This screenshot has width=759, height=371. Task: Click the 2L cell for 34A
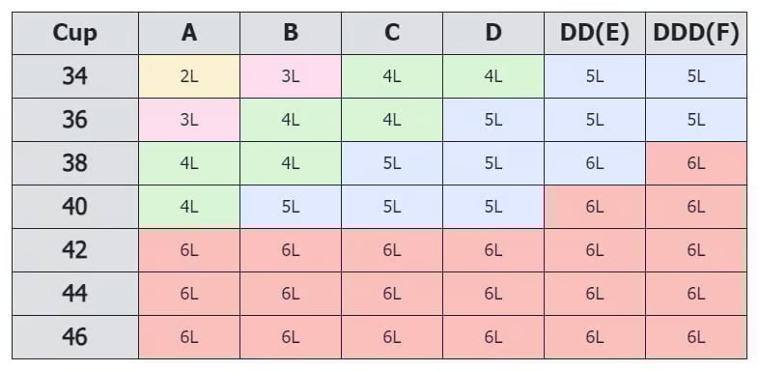(189, 76)
